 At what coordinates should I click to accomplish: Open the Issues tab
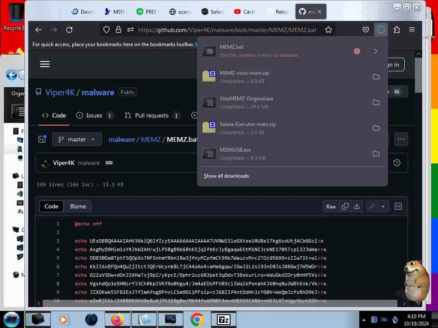[95, 115]
